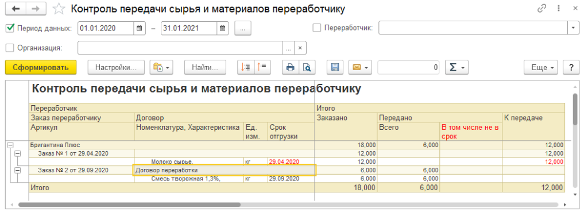This screenshot has width=588, height=212.
Task: Close the report with the X button
Action: [575, 8]
